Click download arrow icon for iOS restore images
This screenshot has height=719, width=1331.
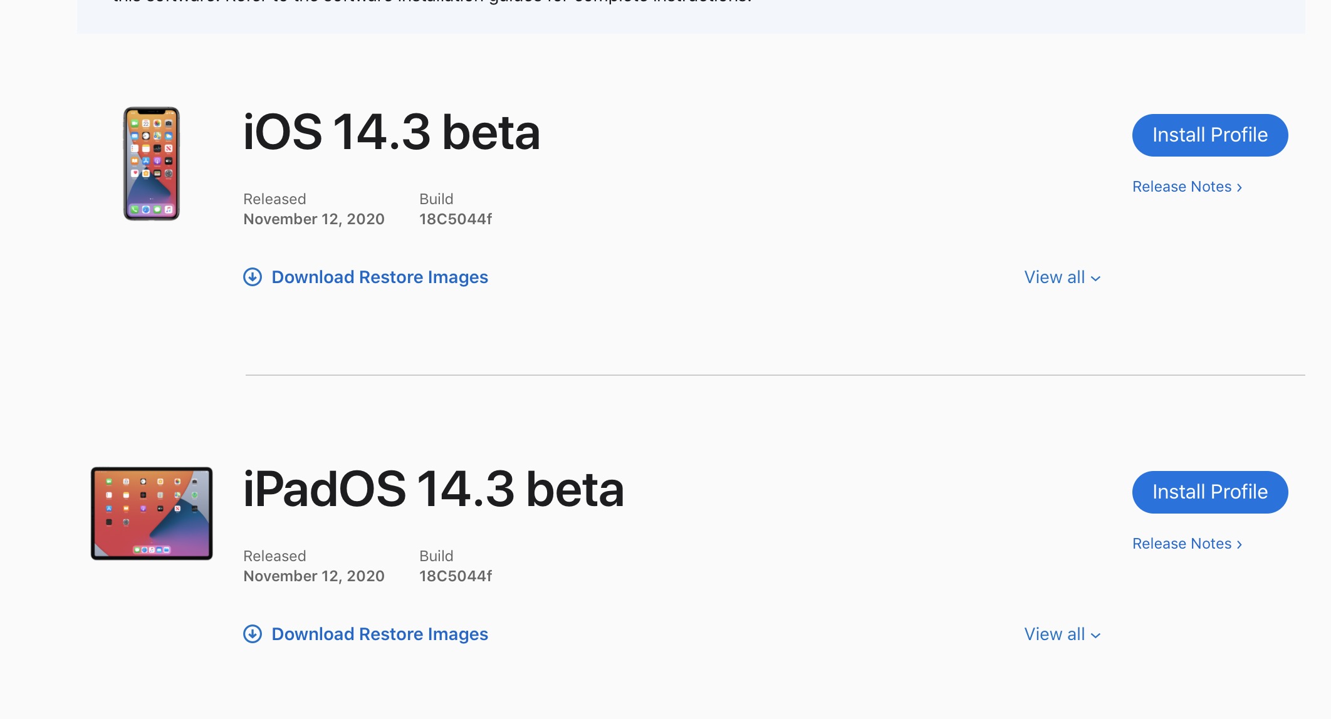pos(253,277)
